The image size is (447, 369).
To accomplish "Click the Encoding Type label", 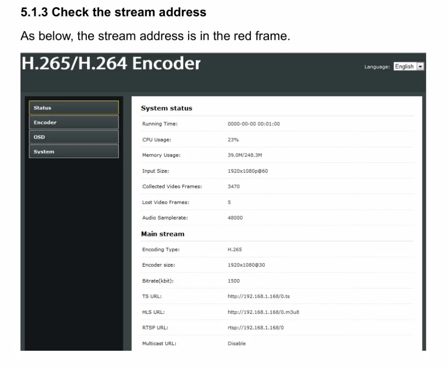I will tap(161, 250).
